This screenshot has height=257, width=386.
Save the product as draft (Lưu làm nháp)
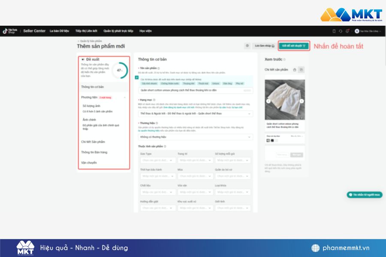pos(264,46)
